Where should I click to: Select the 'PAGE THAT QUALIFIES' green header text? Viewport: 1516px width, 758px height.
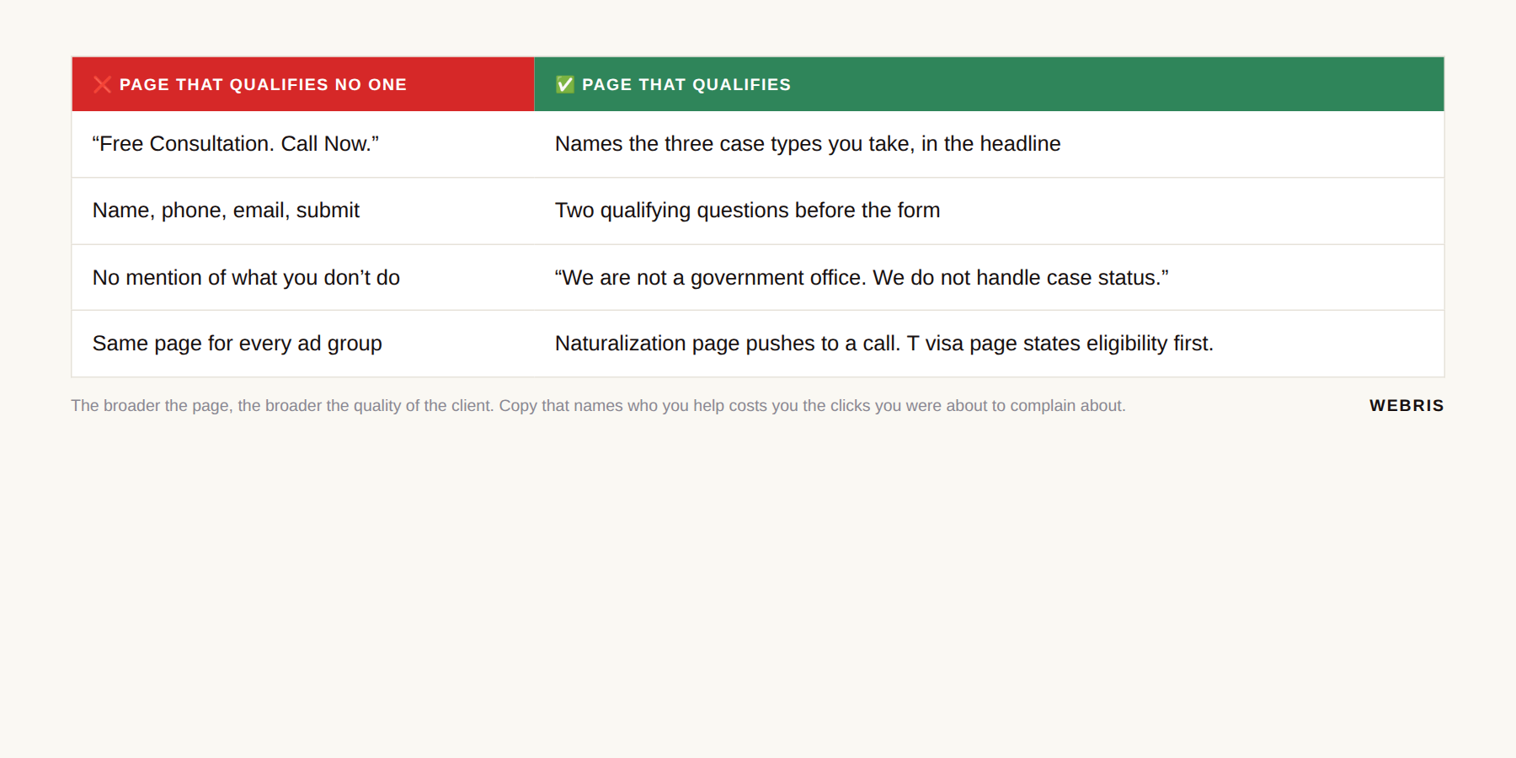pos(686,84)
